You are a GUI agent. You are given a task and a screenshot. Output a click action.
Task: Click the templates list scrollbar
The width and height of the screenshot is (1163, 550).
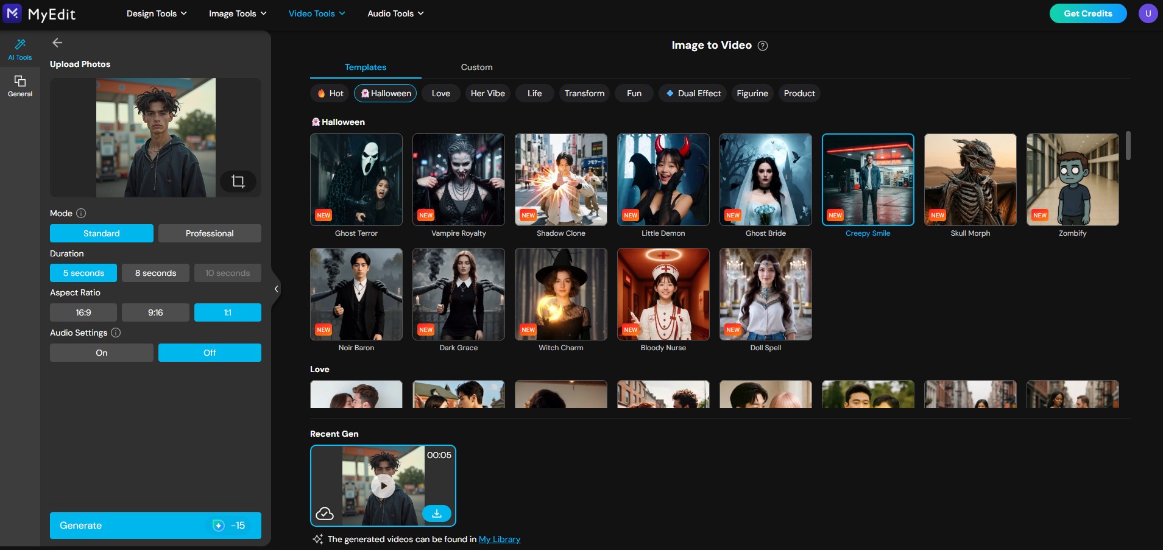point(1128,146)
